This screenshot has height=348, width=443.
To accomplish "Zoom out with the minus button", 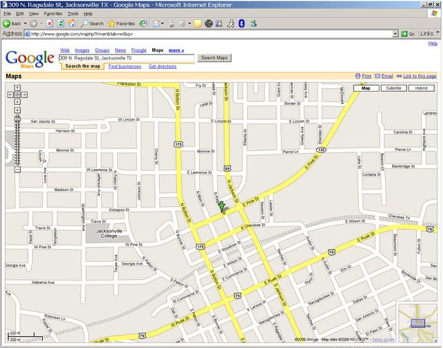I will point(17,170).
